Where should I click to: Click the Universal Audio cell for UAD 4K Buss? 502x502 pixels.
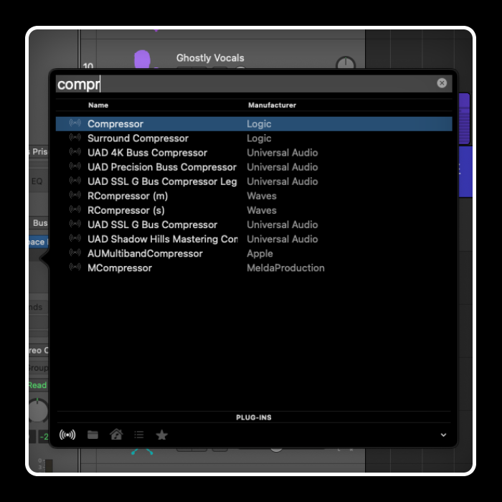283,153
